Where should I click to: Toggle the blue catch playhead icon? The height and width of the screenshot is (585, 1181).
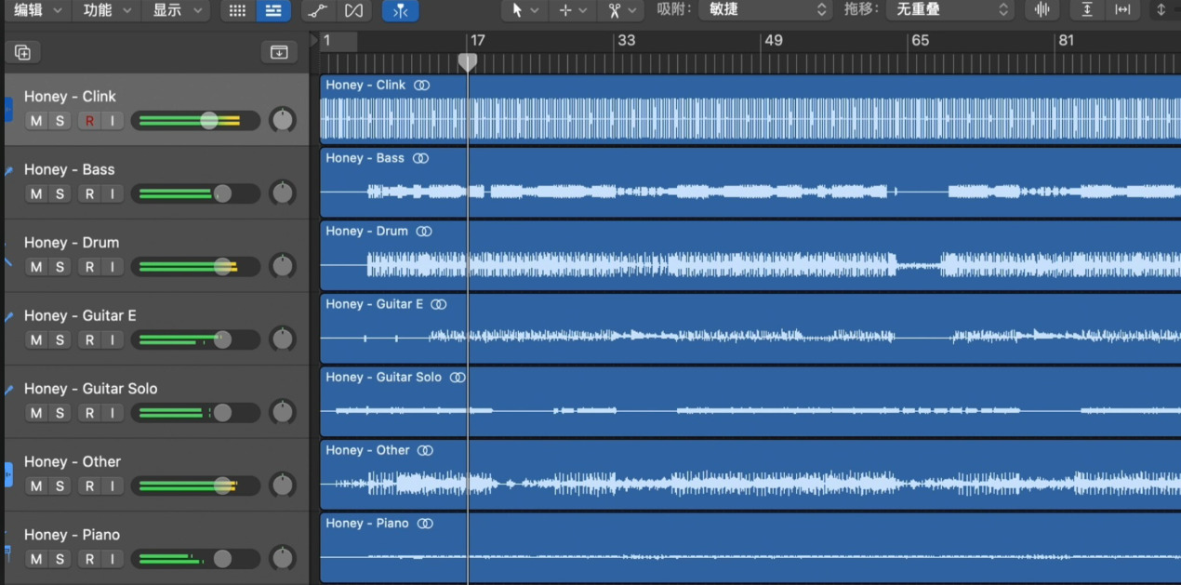[x=400, y=10]
